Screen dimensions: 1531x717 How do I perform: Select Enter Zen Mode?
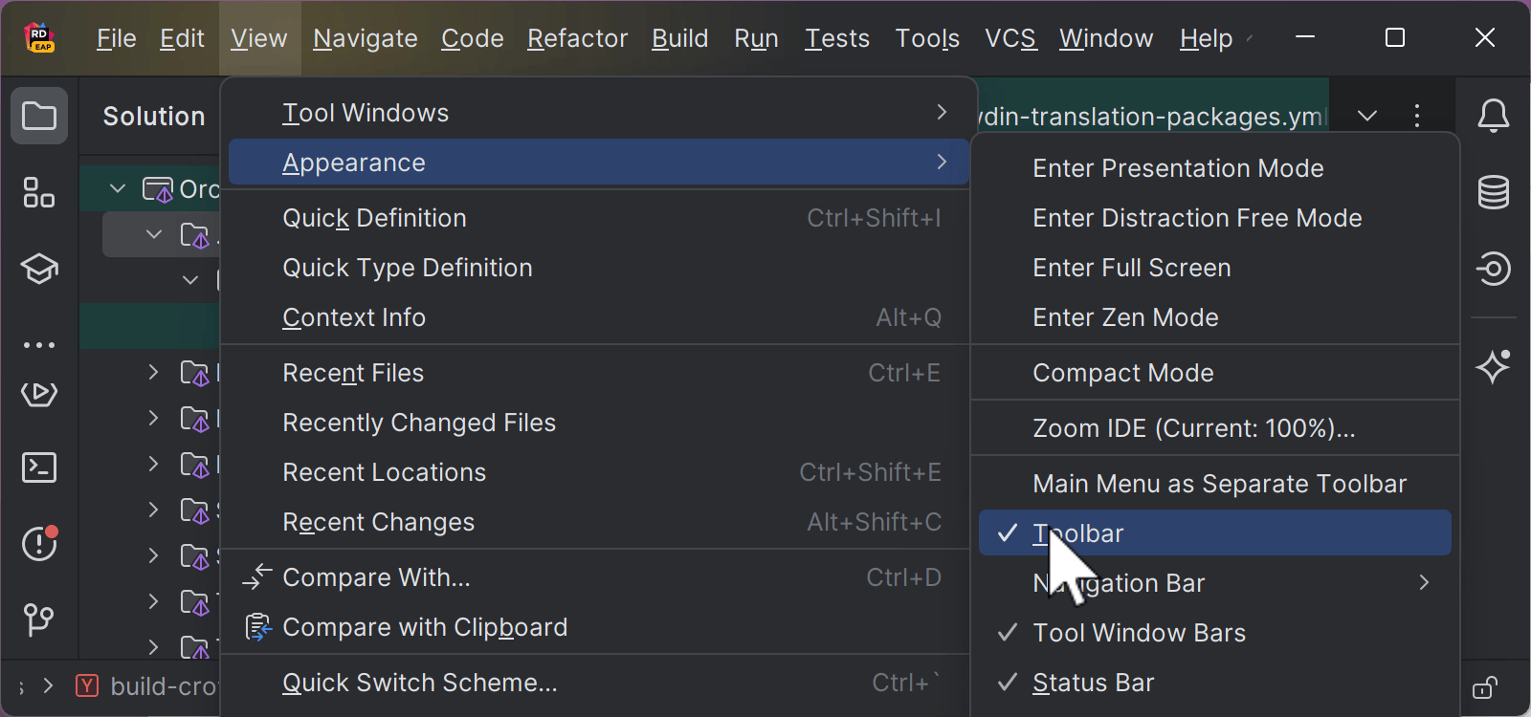tap(1125, 317)
